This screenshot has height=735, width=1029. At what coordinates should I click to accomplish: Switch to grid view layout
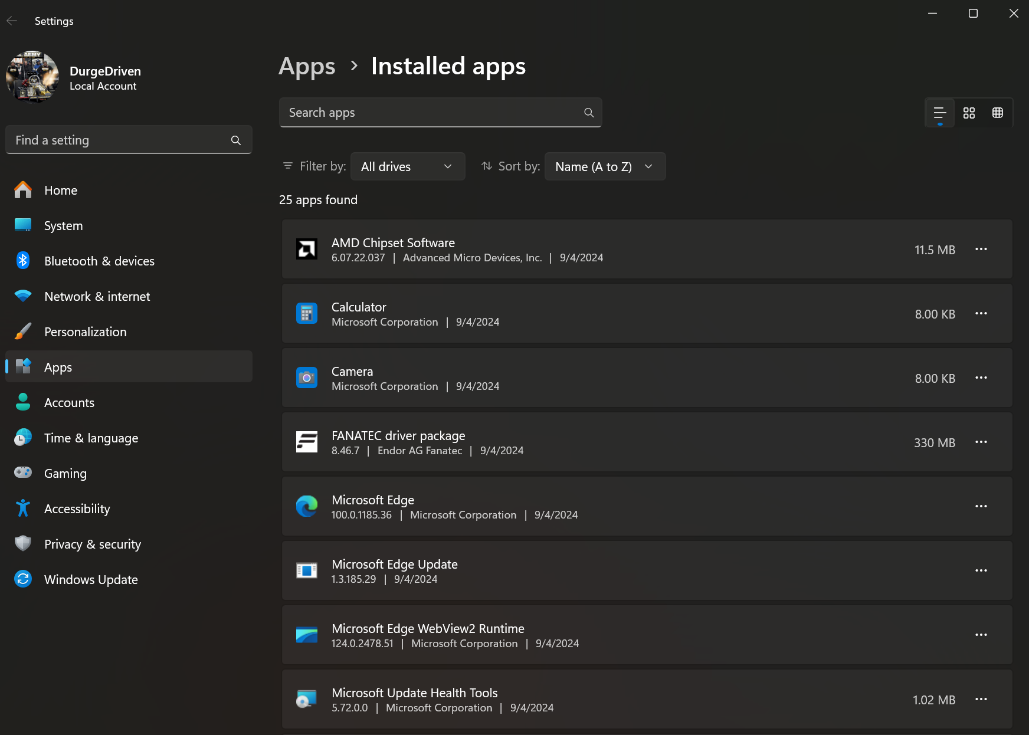pyautogui.click(x=969, y=113)
